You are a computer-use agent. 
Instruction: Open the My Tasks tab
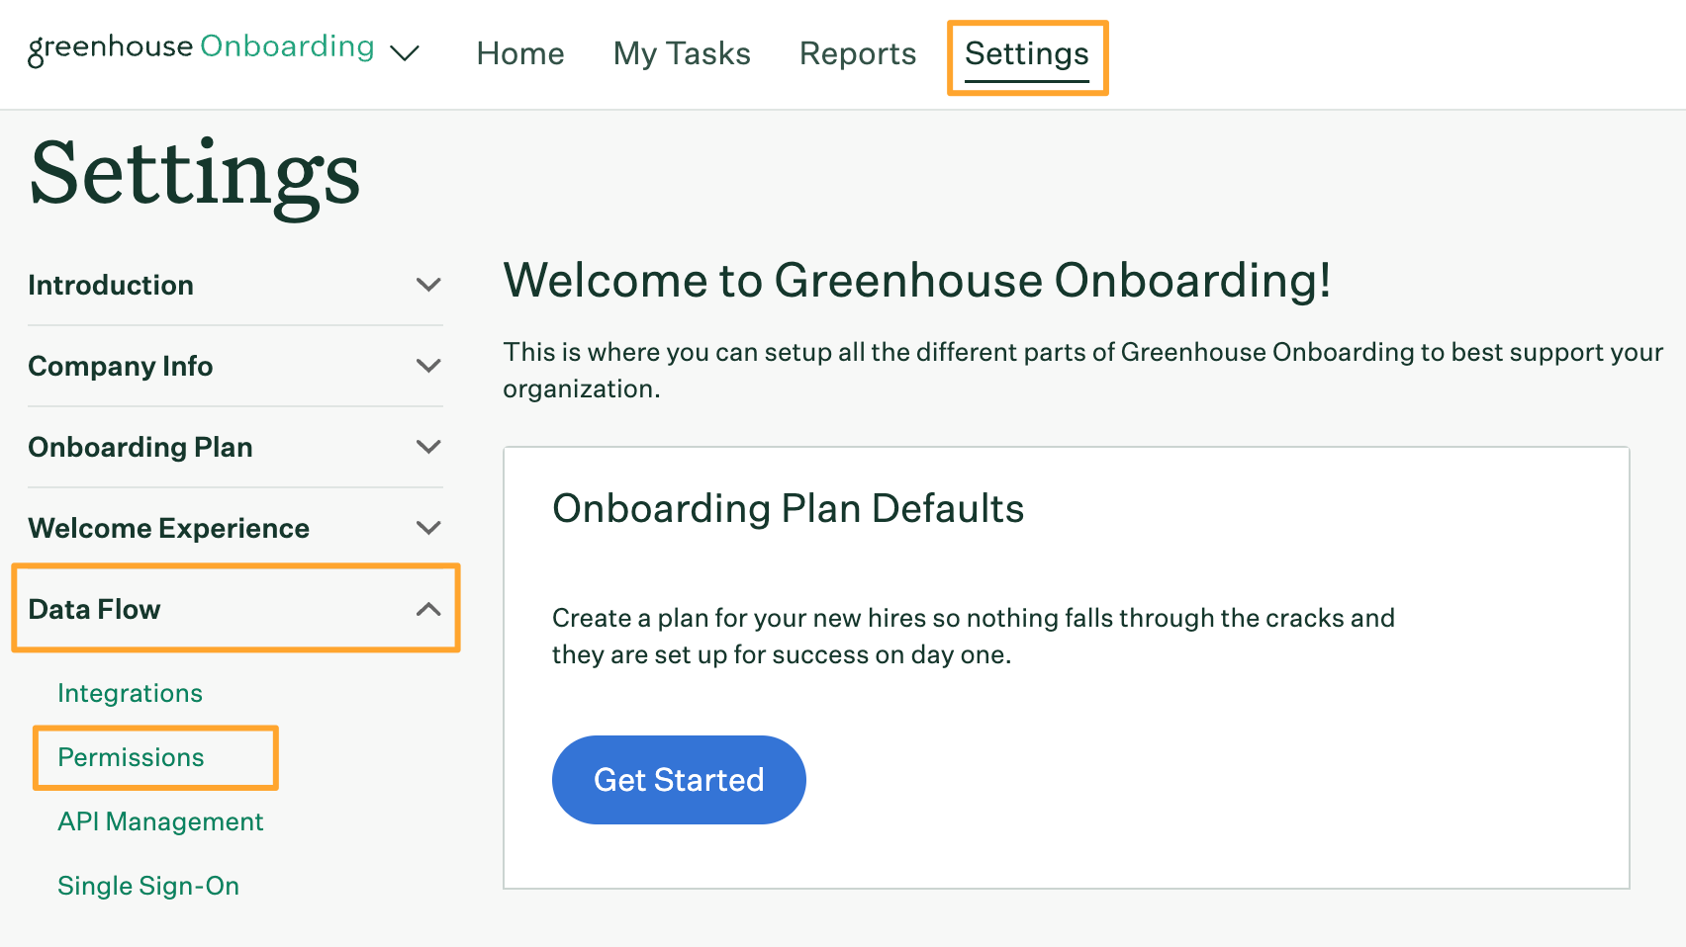point(682,53)
